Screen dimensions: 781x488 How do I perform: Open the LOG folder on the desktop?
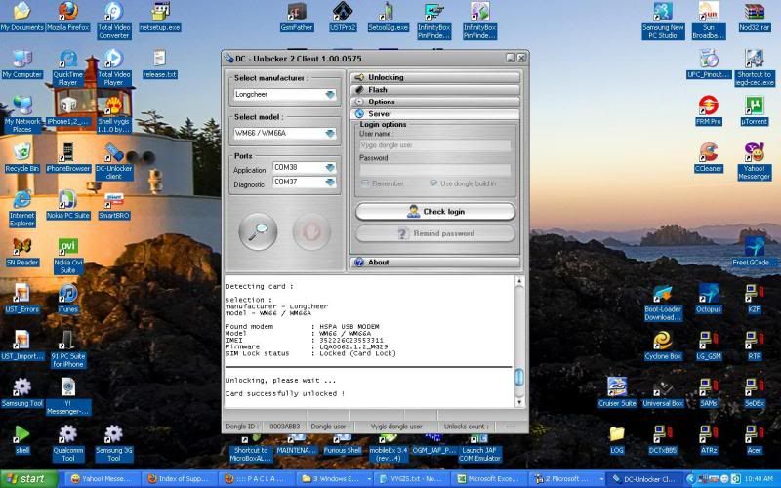617,440
